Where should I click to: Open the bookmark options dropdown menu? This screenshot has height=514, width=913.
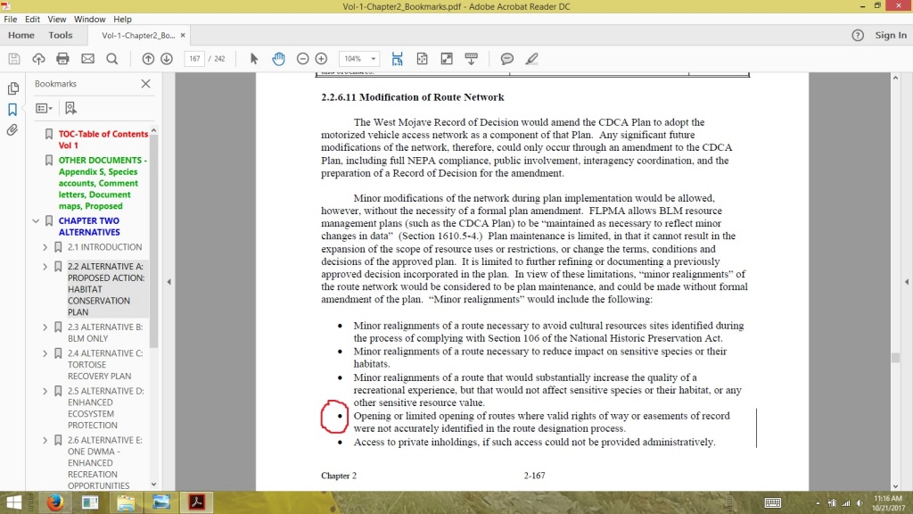tap(44, 108)
